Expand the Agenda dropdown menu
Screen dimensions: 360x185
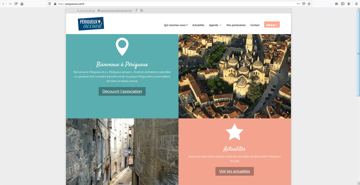215,25
